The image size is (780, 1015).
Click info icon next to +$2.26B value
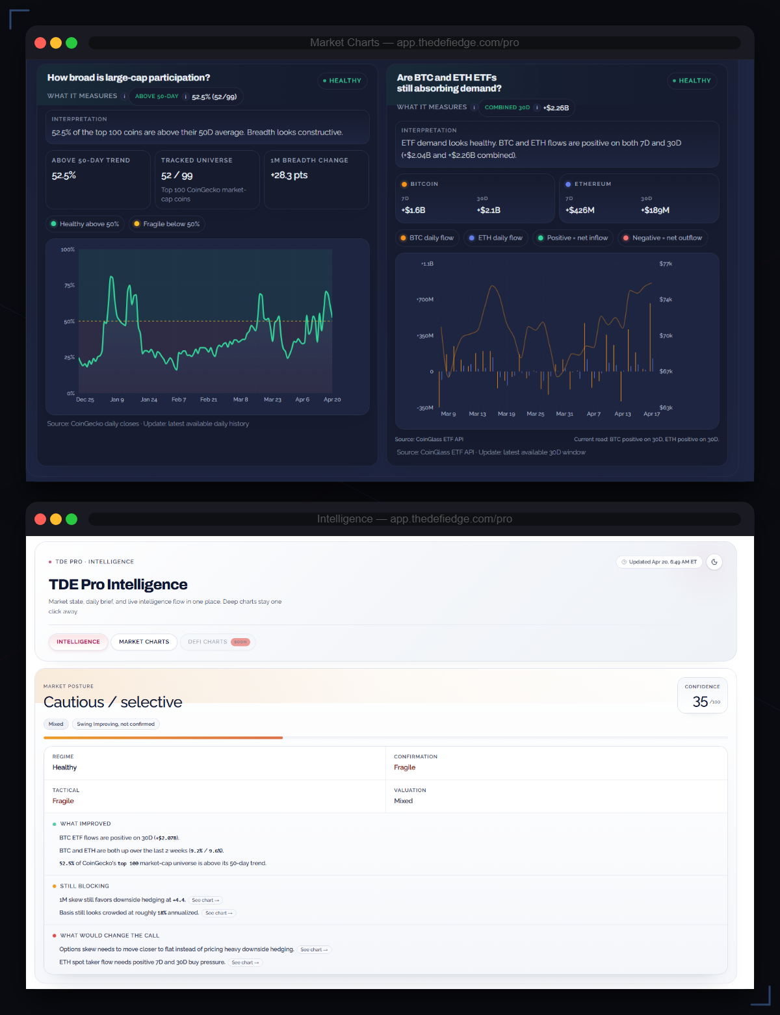tap(537, 108)
